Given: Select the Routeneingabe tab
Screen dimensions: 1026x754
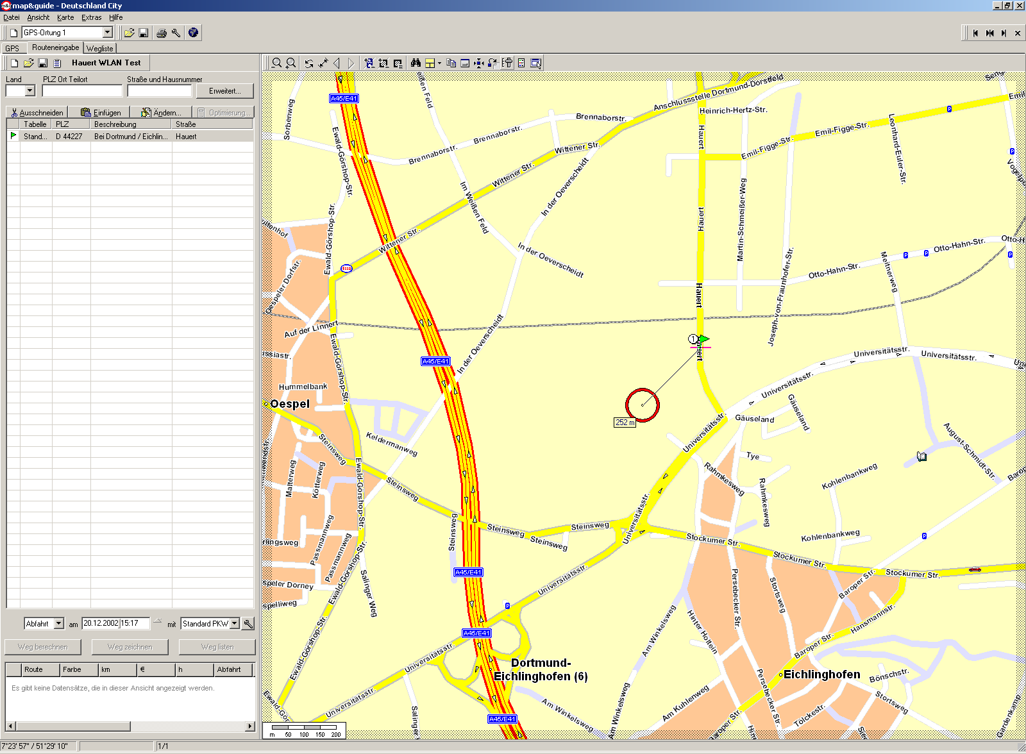Looking at the screenshot, I should point(55,47).
